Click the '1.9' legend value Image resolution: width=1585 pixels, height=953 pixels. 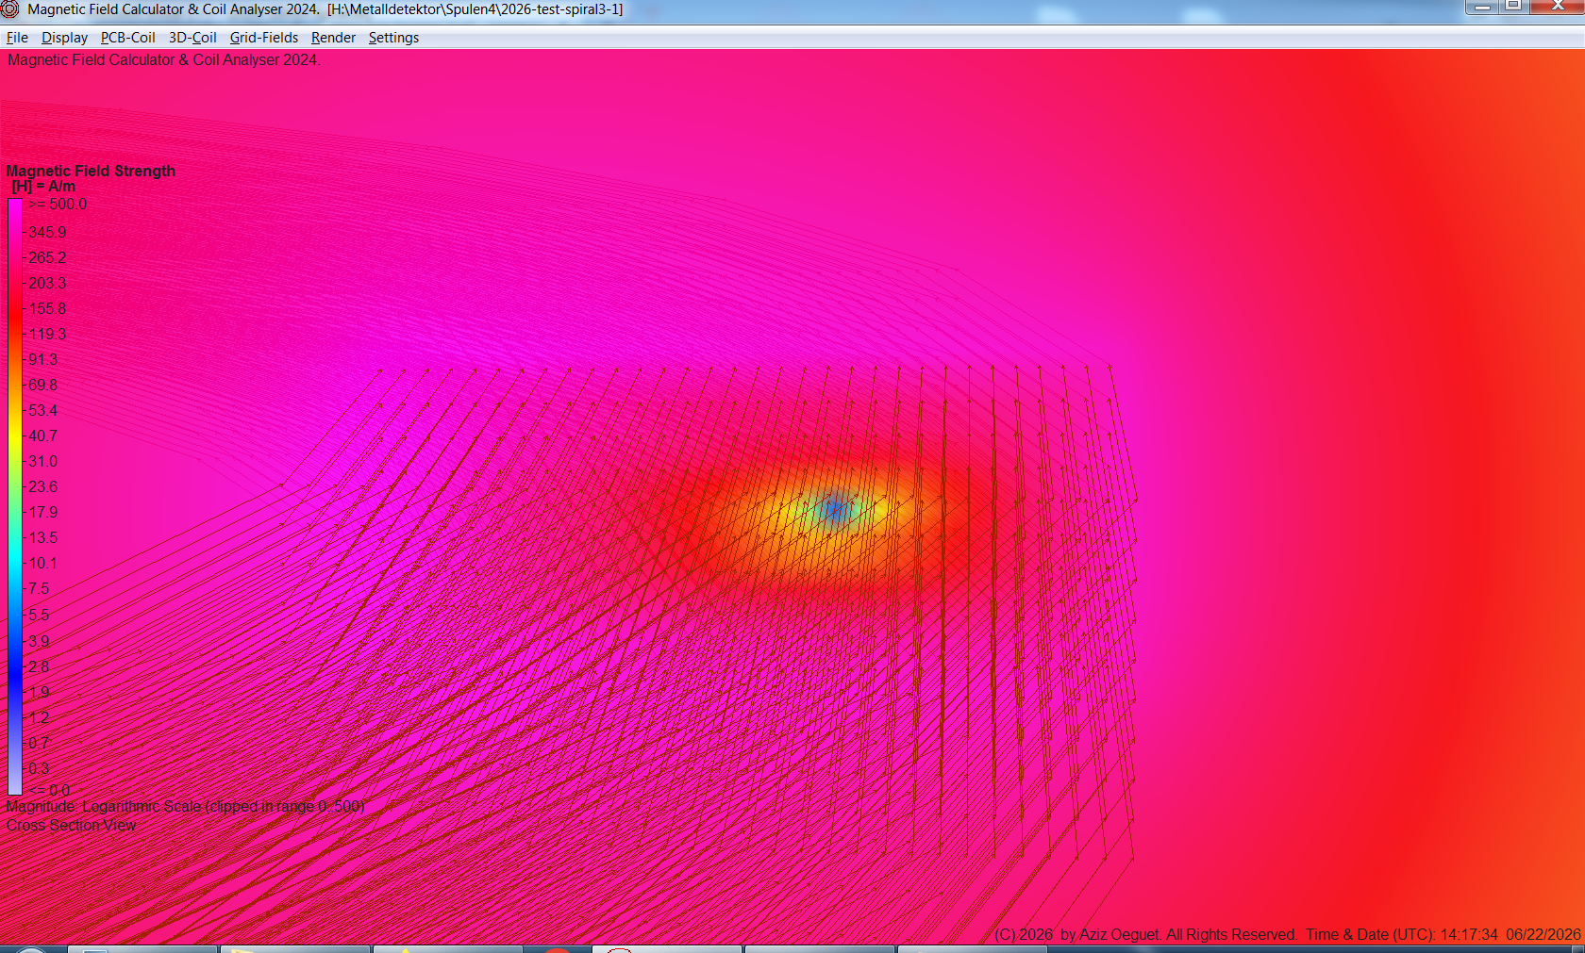[x=39, y=692]
